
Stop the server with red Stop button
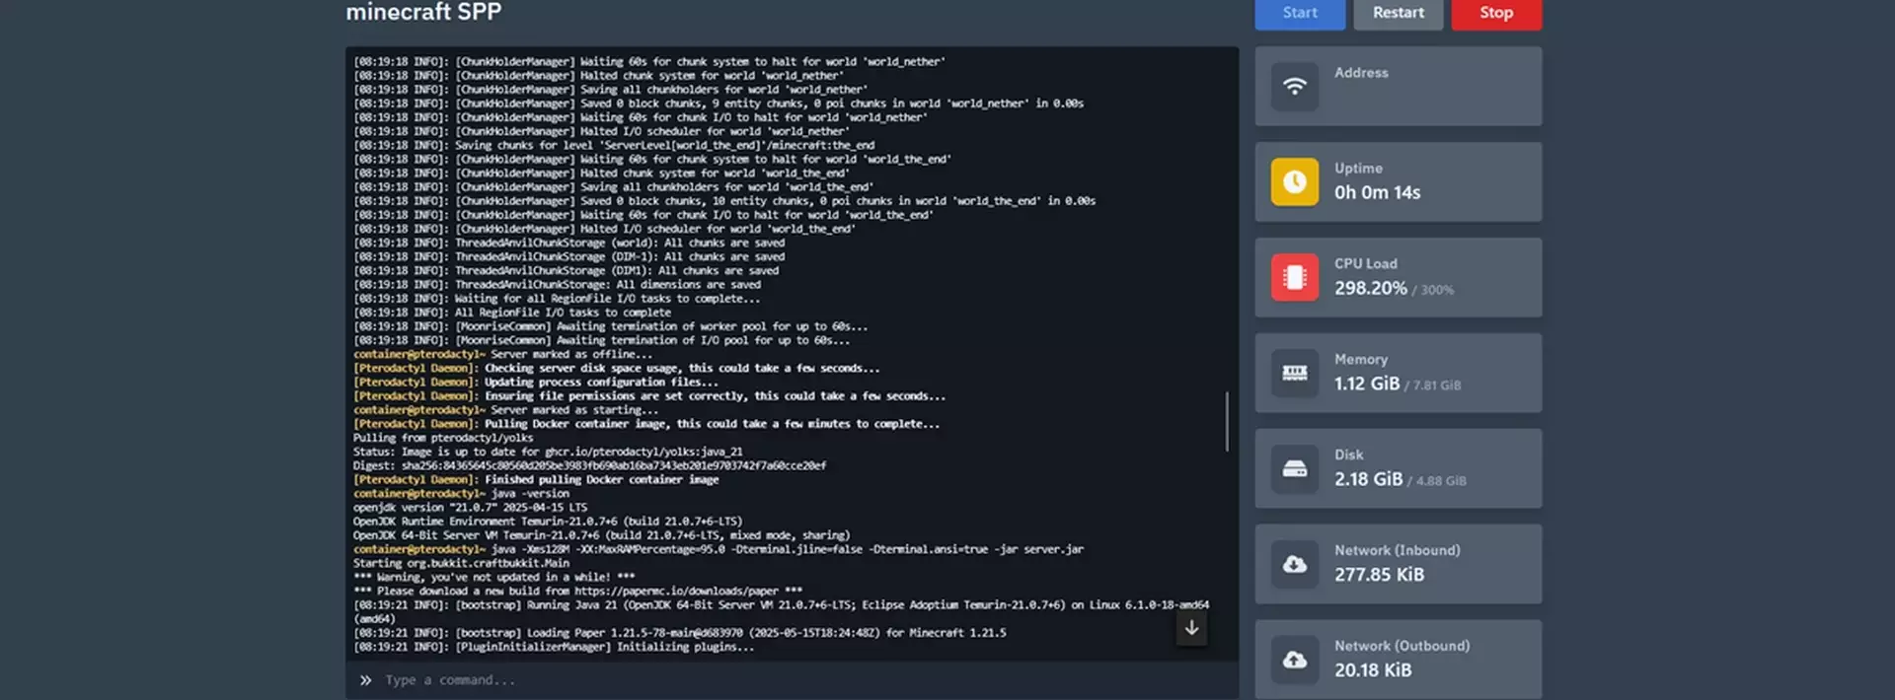click(1495, 14)
